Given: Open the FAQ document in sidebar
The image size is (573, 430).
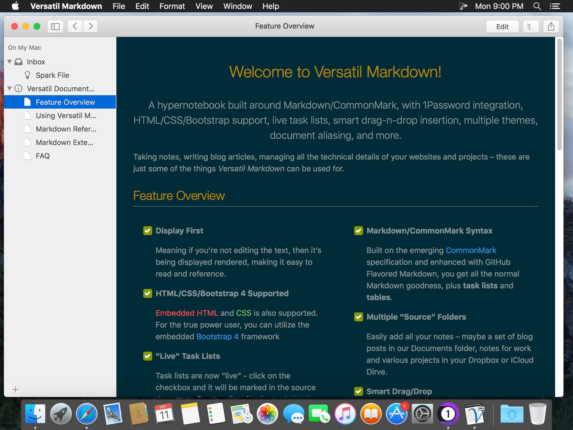Looking at the screenshot, I should coord(43,156).
